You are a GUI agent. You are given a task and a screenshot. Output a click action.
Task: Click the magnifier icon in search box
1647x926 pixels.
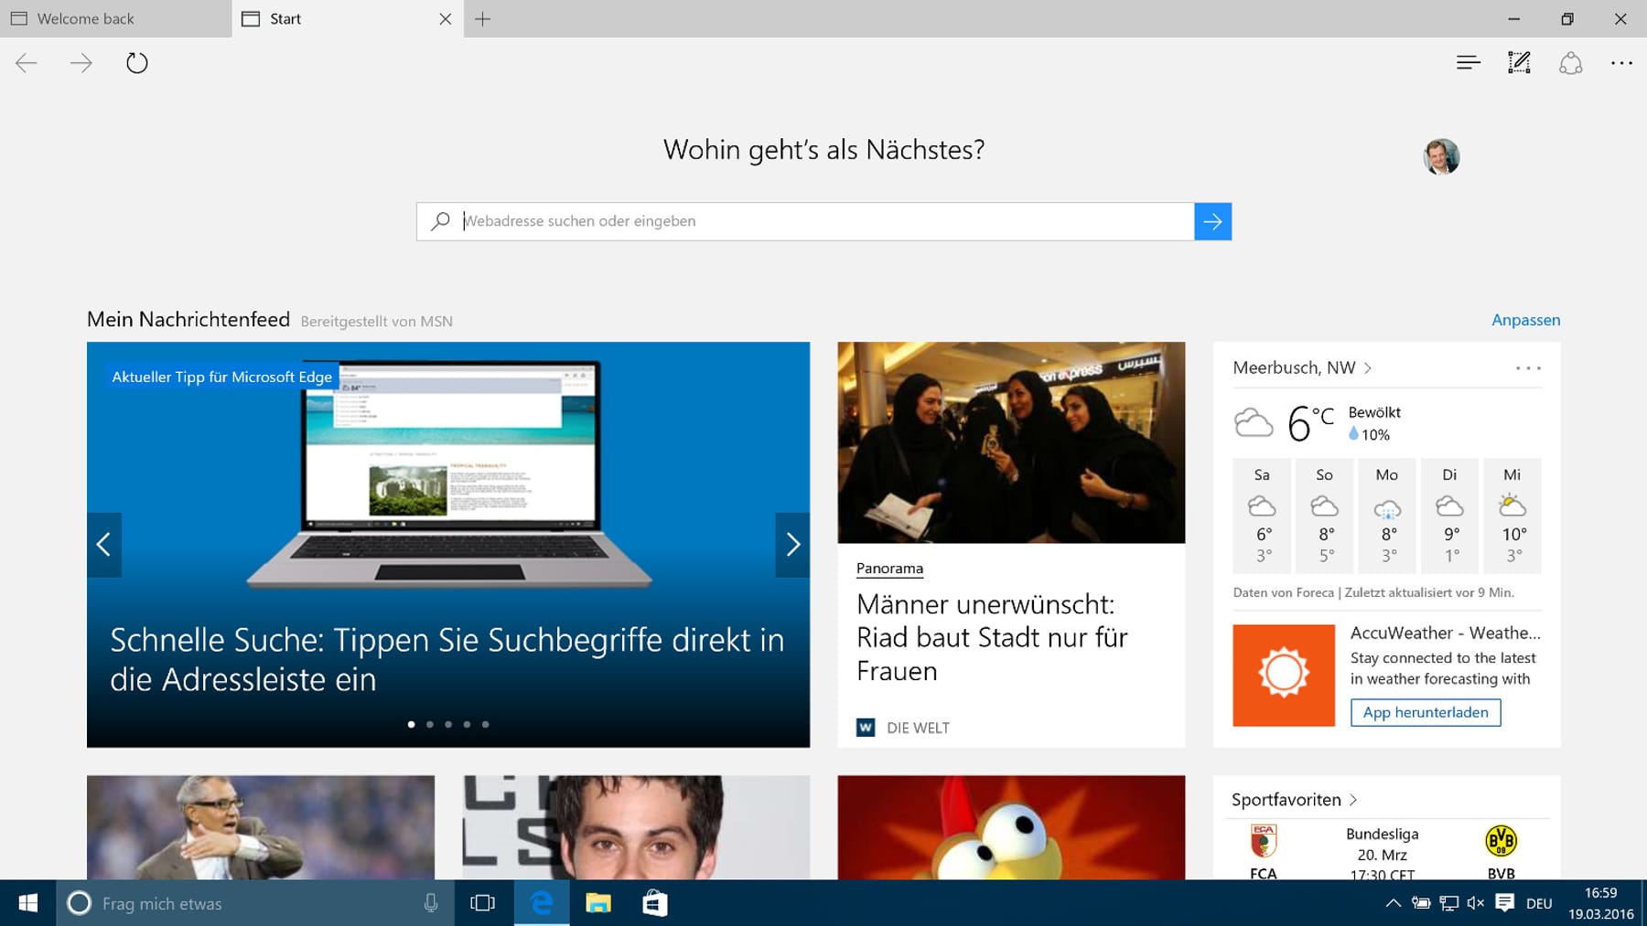point(440,221)
